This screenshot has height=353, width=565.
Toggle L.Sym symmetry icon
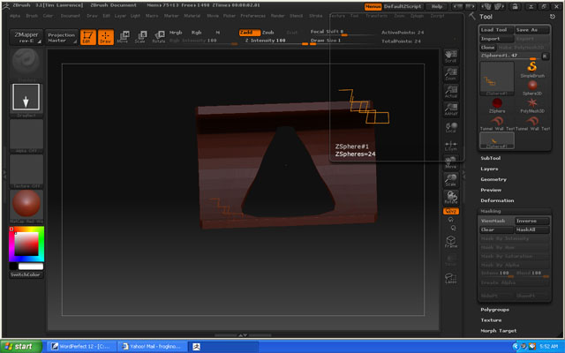coord(451,145)
